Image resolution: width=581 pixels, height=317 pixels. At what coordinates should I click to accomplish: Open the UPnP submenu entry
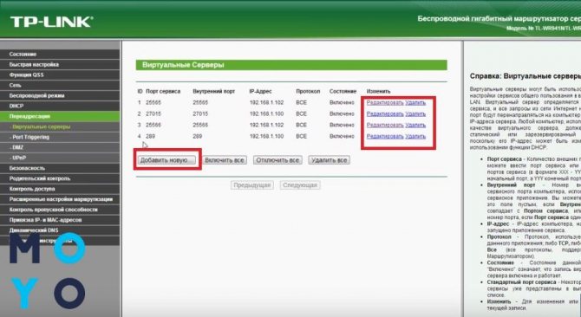pyautogui.click(x=60, y=158)
